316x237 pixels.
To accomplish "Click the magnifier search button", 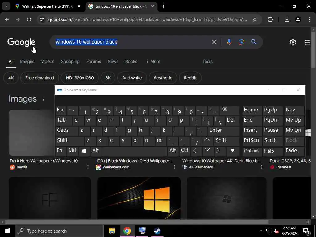I will pos(254,42).
